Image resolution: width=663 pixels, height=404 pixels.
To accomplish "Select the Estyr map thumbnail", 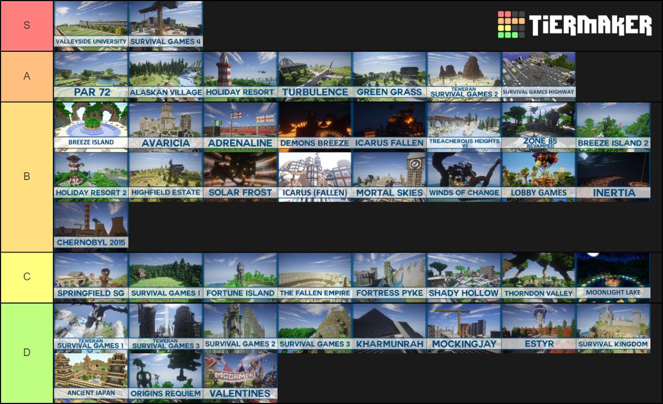I will (539, 328).
